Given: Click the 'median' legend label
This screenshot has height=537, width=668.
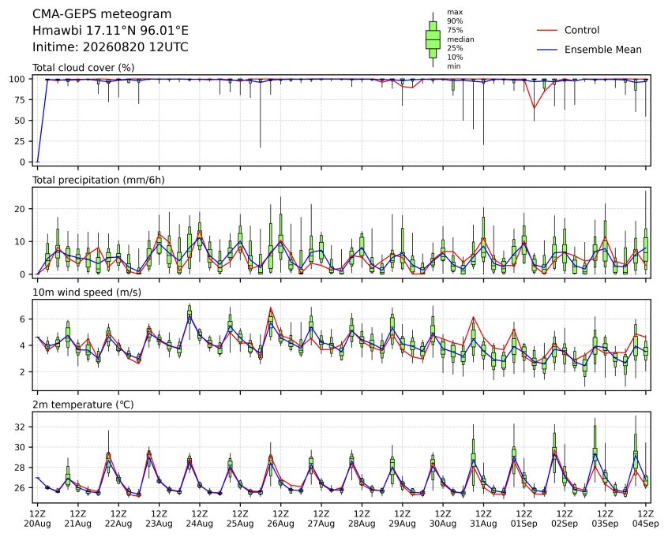Looking at the screenshot, I should click(x=460, y=39).
